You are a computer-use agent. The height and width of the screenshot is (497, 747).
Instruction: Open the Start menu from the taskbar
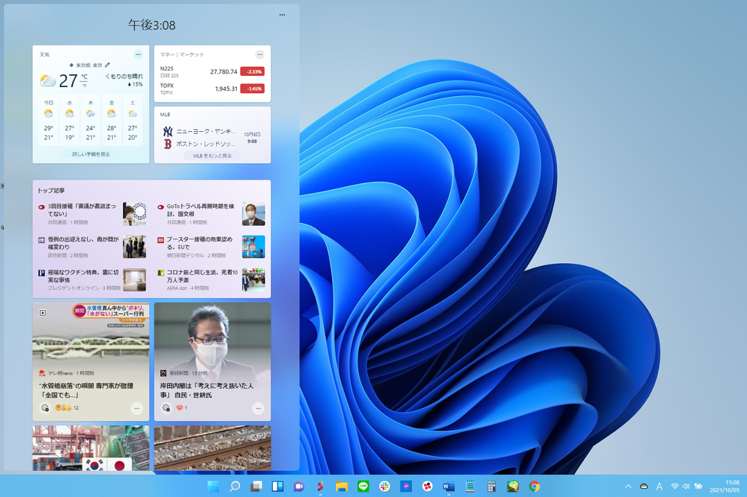point(213,486)
